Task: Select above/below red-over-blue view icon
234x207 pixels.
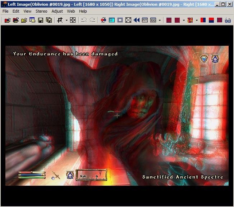Action: (211, 20)
